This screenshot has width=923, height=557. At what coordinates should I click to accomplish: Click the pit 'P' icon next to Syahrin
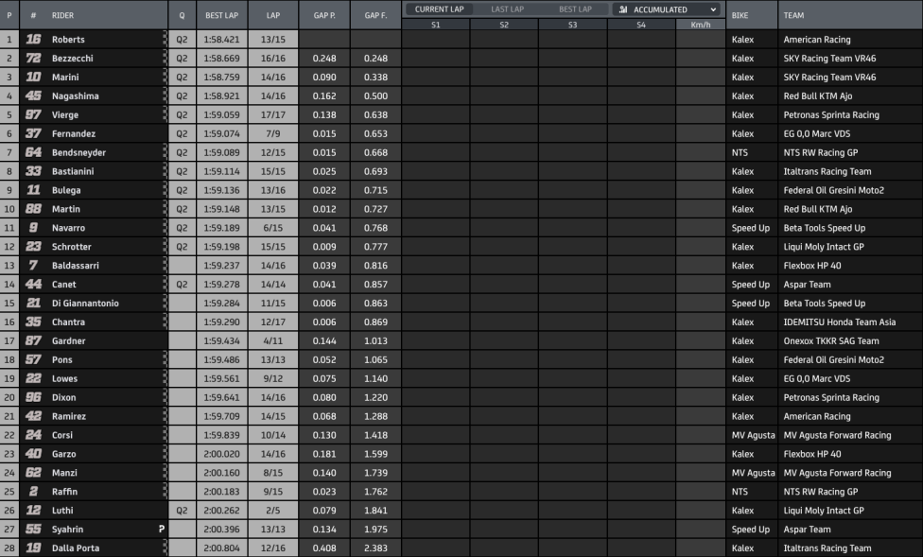click(x=162, y=530)
